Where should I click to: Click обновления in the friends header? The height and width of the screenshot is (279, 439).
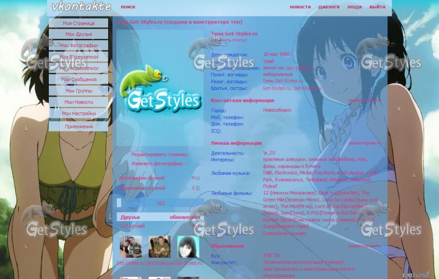click(185, 217)
